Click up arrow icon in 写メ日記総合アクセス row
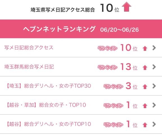The height and width of the screenshot is (136, 162). point(145,48)
